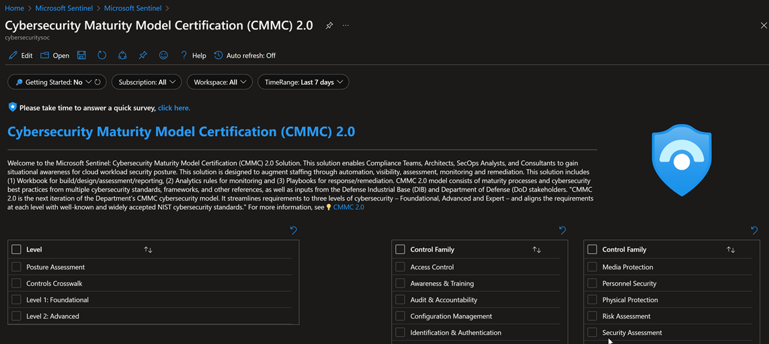Check the Posture Assessment checkbox
Image resolution: width=769 pixels, height=344 pixels.
pos(17,267)
